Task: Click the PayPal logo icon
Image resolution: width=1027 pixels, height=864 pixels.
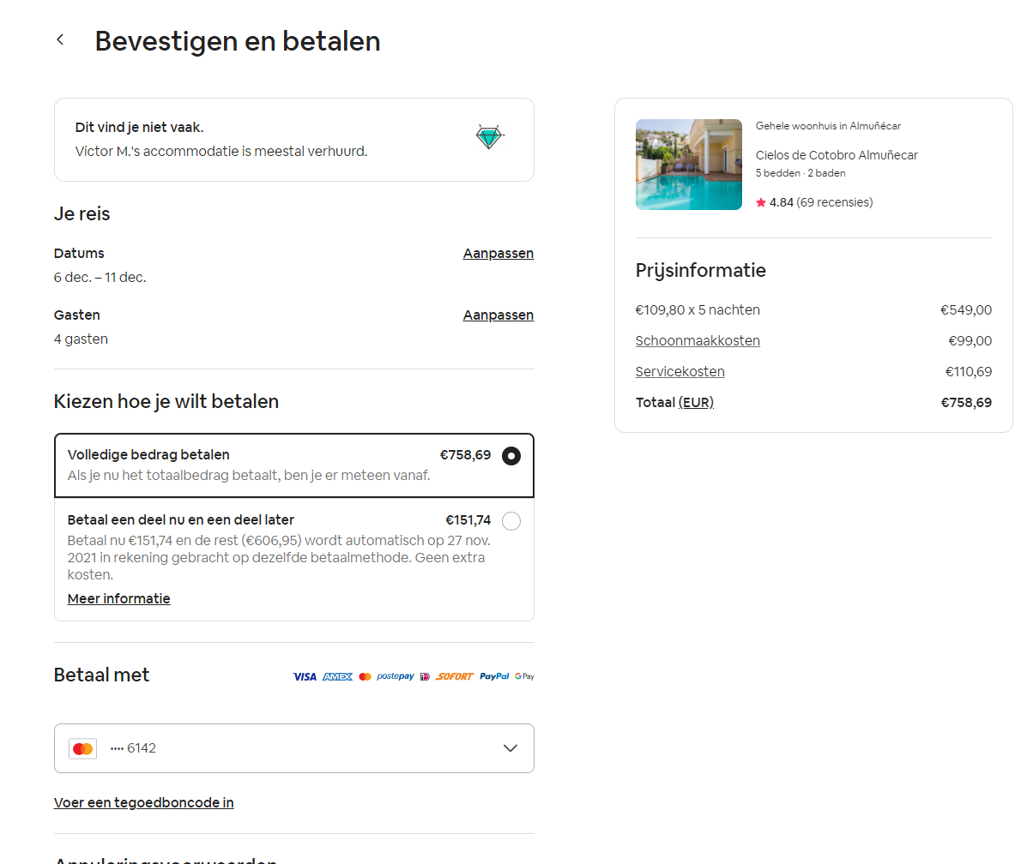Action: pos(494,676)
